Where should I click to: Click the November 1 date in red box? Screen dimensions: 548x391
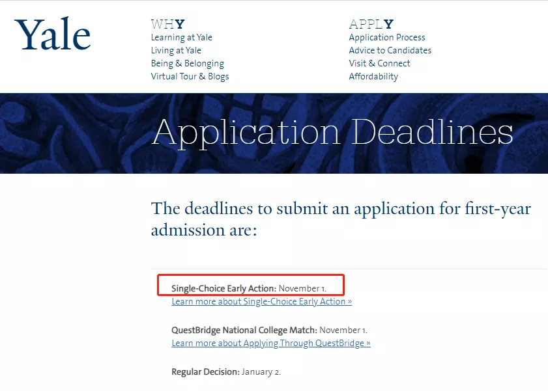(x=302, y=288)
